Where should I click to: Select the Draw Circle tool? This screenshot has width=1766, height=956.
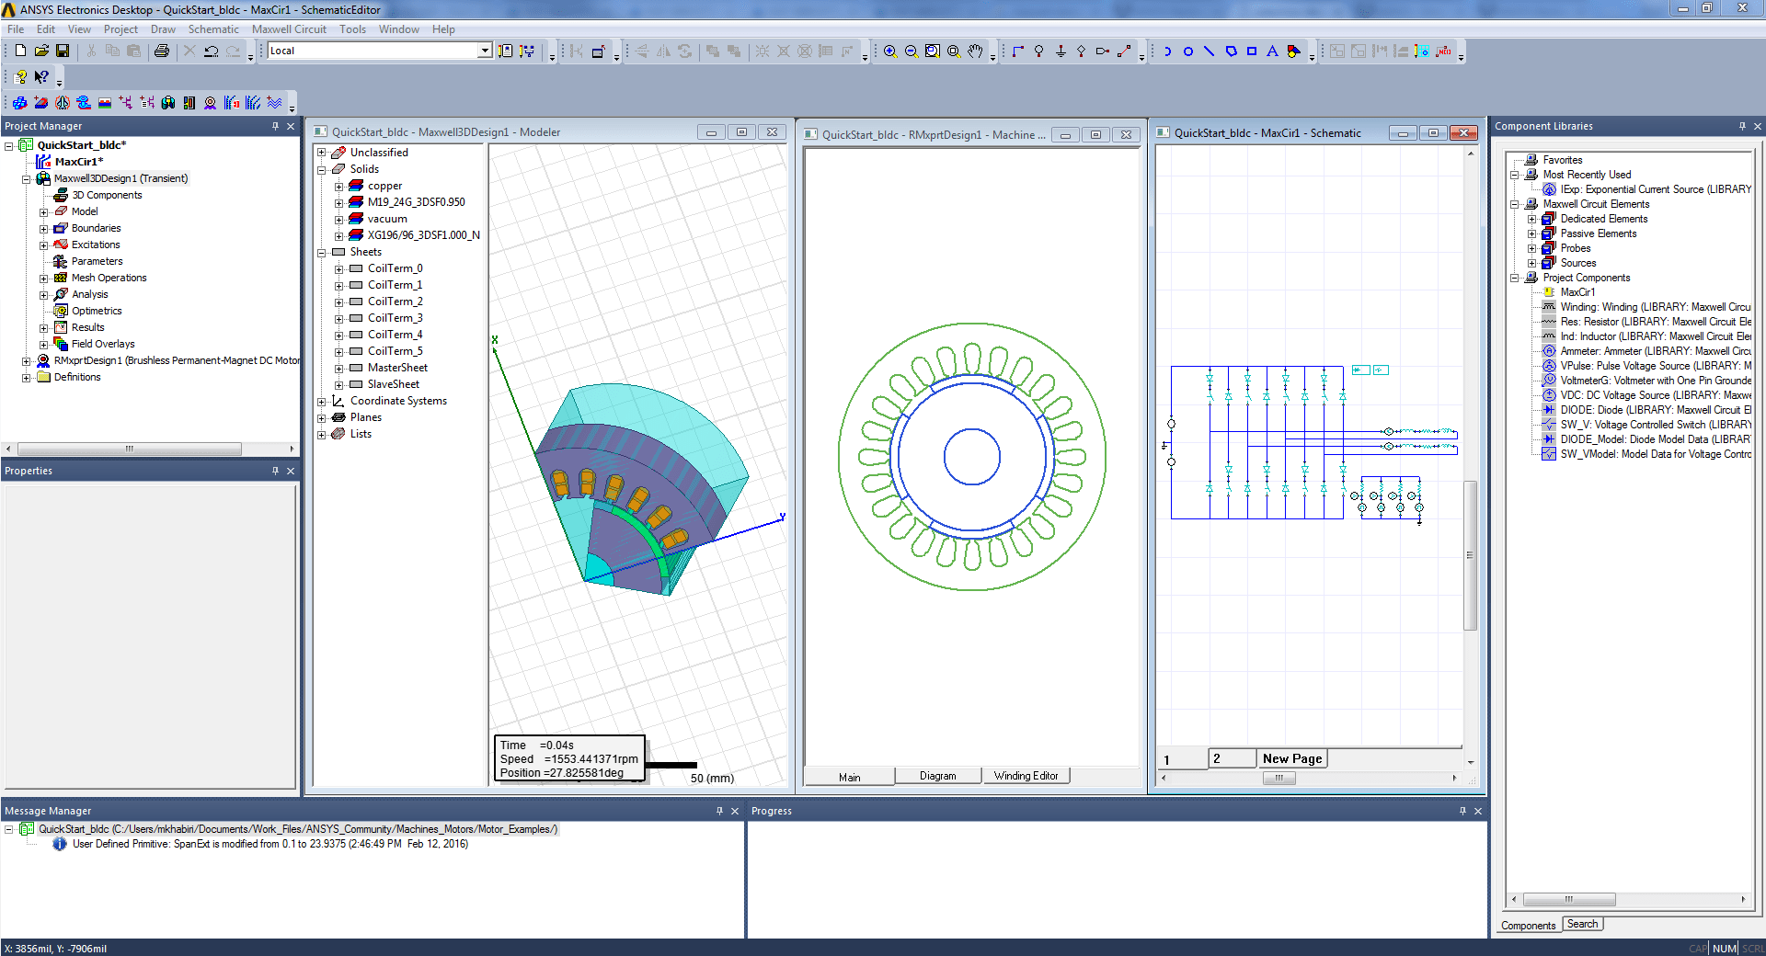click(x=1188, y=51)
